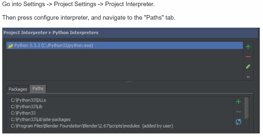Click the paths list vertical scrollbar

click(x=246, y=108)
